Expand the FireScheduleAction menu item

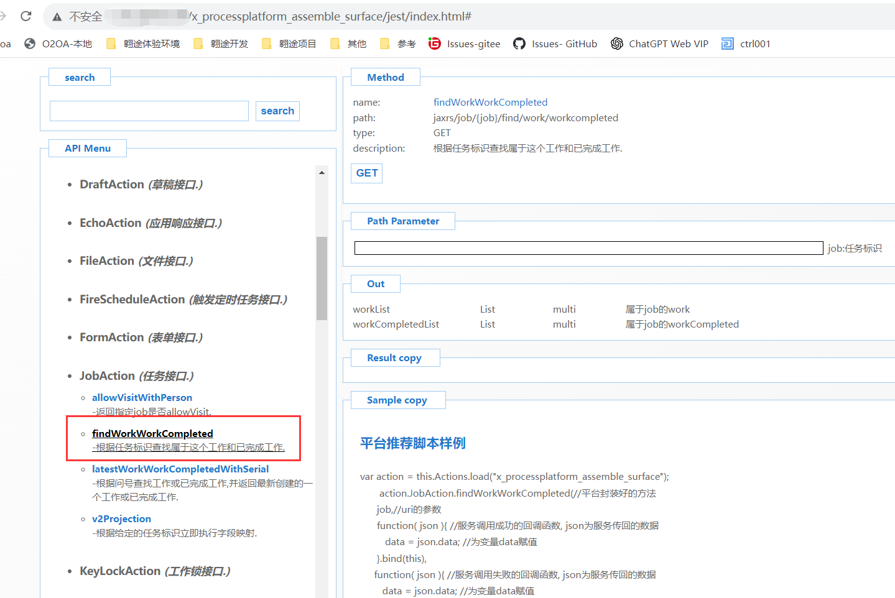coord(183,300)
